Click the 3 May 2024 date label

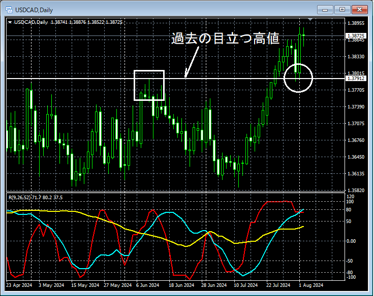[x=51, y=285]
